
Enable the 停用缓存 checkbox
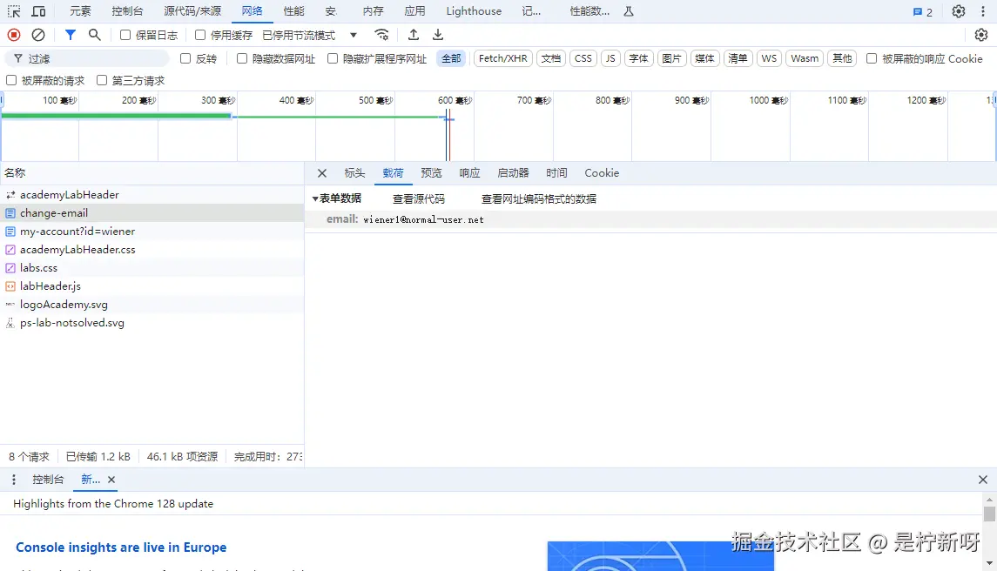[200, 35]
